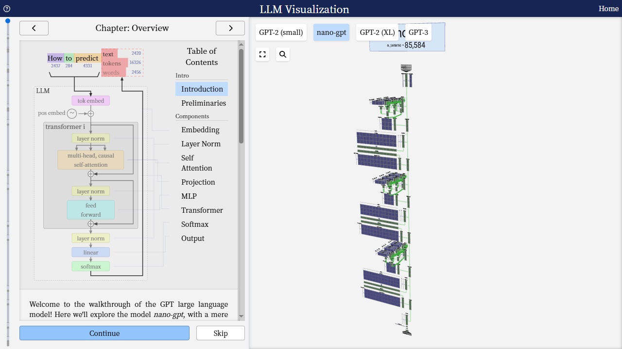The width and height of the screenshot is (622, 349).
Task: Select the GPT-2 (XL) model
Action: [377, 32]
